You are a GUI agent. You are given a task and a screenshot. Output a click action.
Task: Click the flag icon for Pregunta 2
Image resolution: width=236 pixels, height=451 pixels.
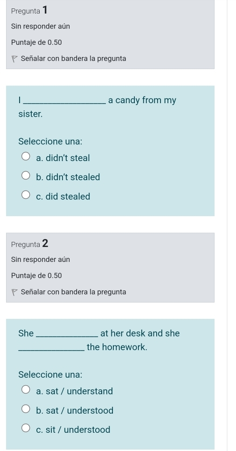14,292
